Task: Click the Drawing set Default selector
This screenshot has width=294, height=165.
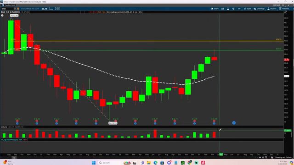Action: [283, 158]
